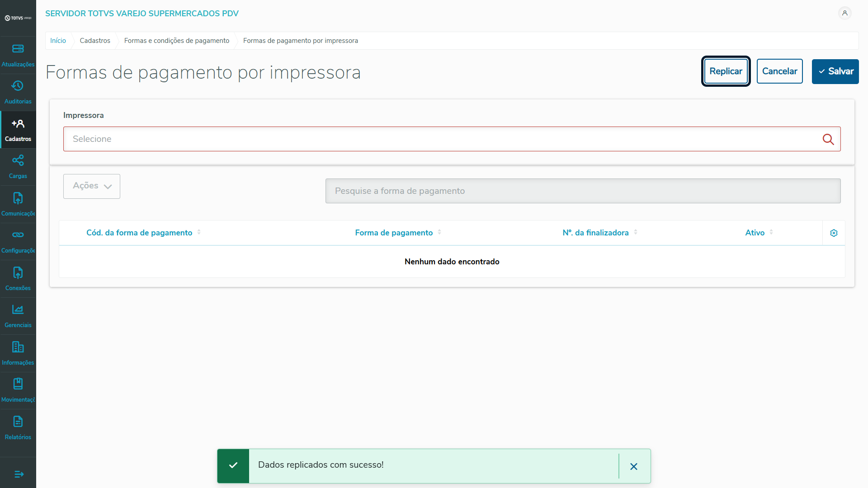Open table column settings gear
The width and height of the screenshot is (868, 488).
tap(834, 233)
